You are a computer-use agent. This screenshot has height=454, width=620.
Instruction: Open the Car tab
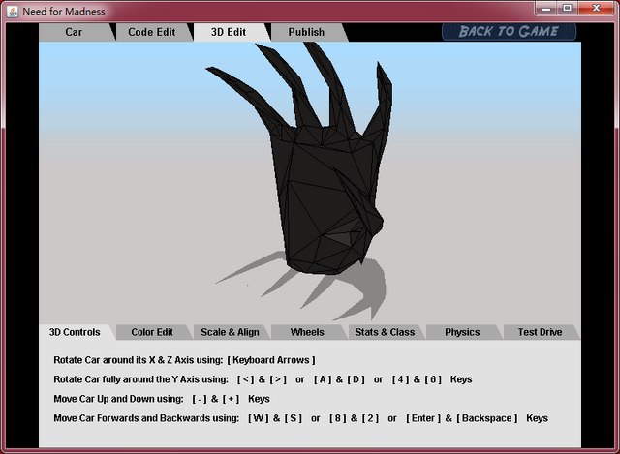pos(74,32)
